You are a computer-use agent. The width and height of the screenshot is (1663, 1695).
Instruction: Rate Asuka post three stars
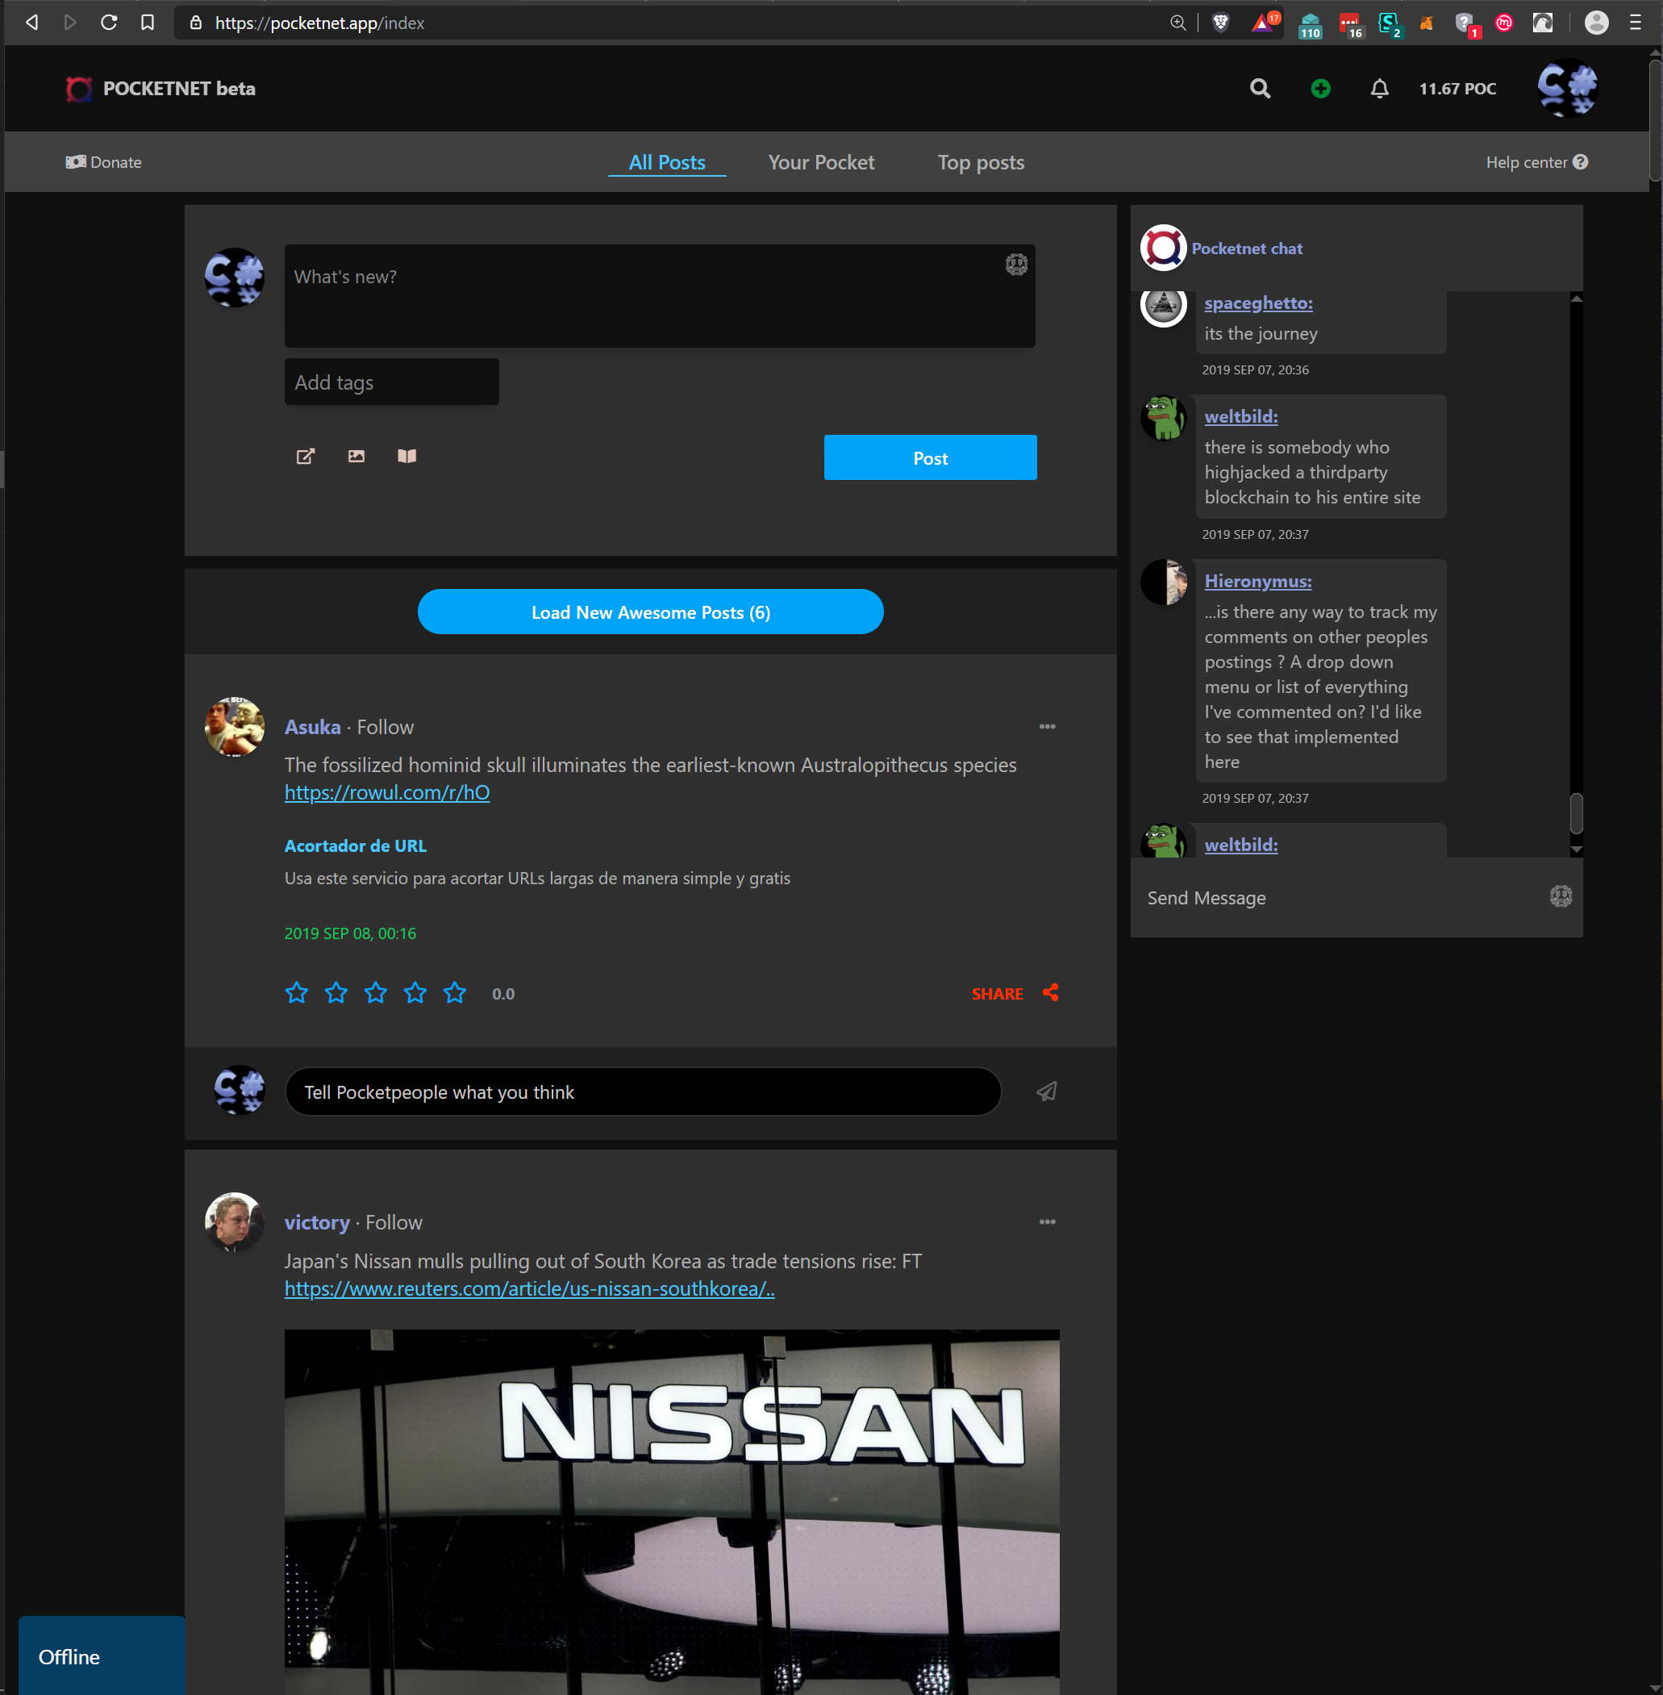pyautogui.click(x=376, y=992)
